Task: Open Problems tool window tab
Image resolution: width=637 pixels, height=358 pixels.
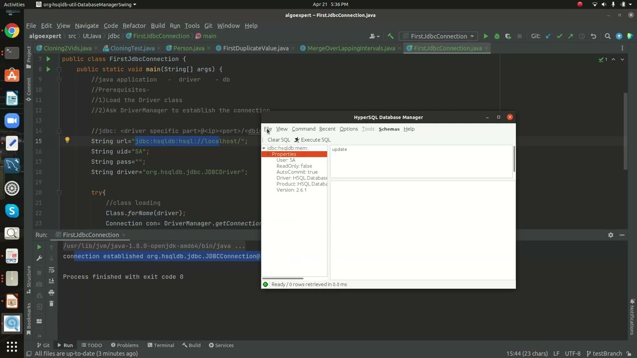Action: tap(124, 345)
